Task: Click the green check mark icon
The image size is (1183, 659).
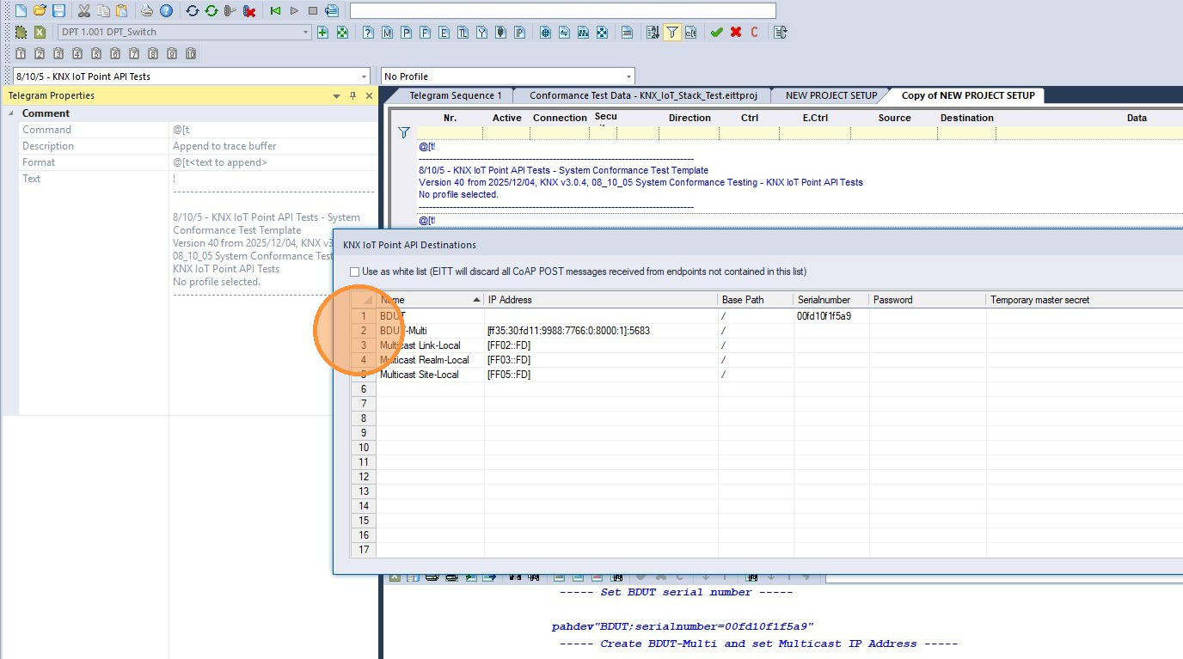Action: (716, 33)
